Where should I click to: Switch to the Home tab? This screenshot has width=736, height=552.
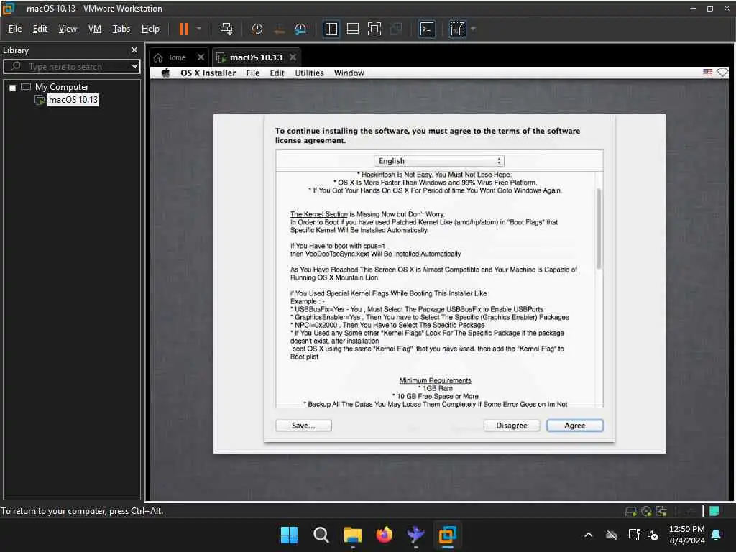(x=170, y=57)
